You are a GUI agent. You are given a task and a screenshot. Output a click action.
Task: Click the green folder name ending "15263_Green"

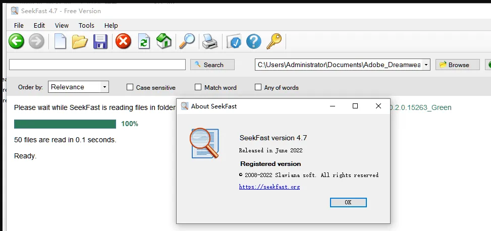click(421, 107)
